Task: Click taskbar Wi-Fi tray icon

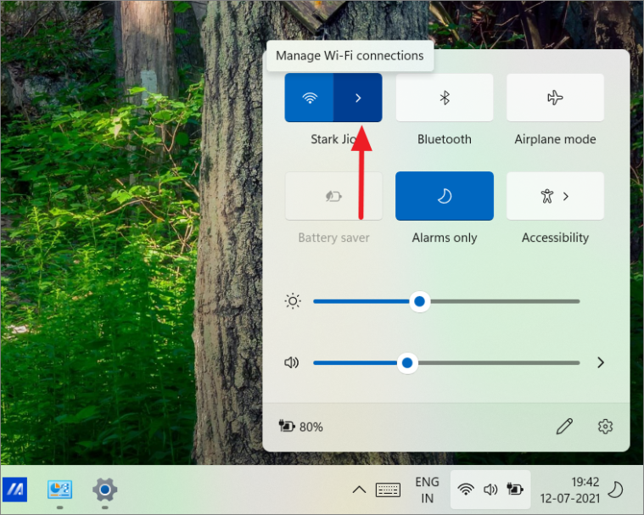Action: [466, 490]
